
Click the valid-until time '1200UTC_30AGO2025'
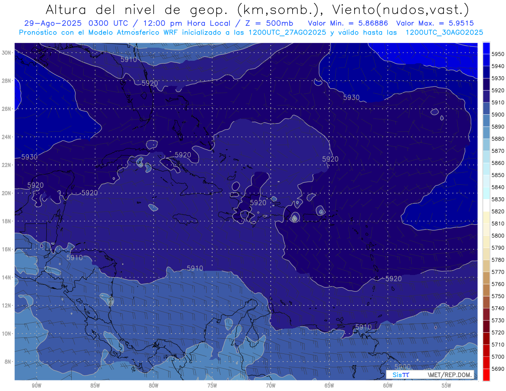pyautogui.click(x=444, y=32)
